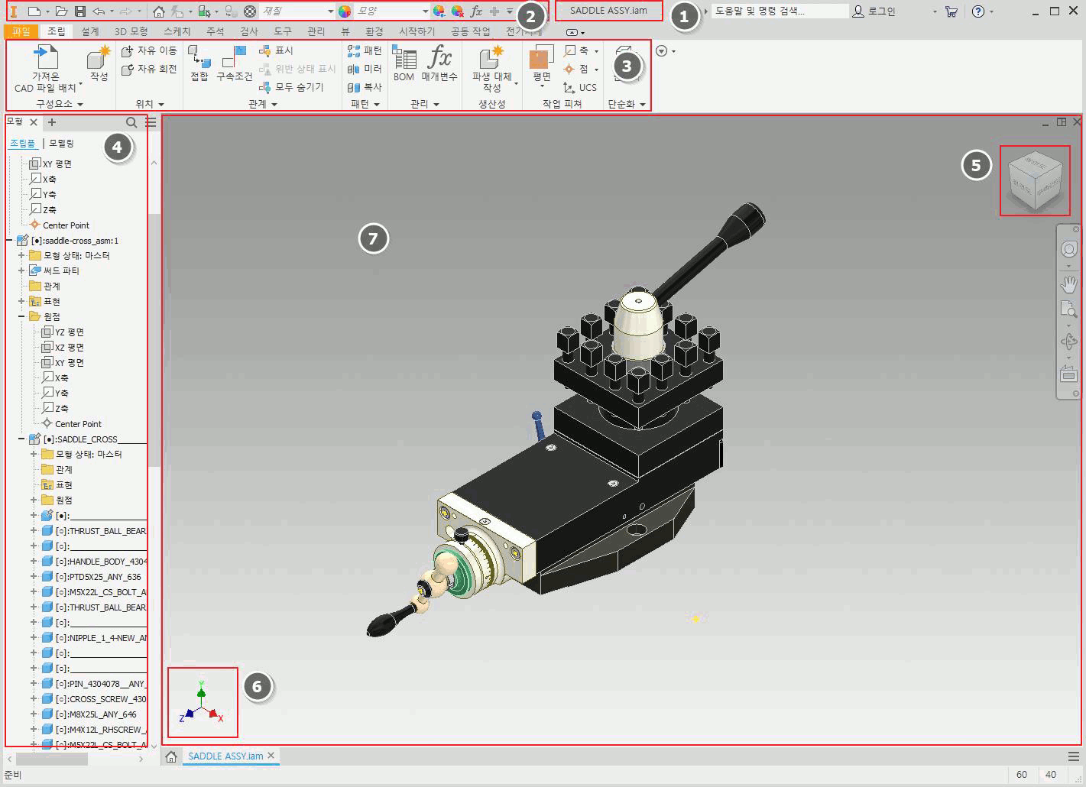Click the Pan hand icon in navigation bar
Image resolution: width=1086 pixels, height=787 pixels.
click(x=1068, y=283)
